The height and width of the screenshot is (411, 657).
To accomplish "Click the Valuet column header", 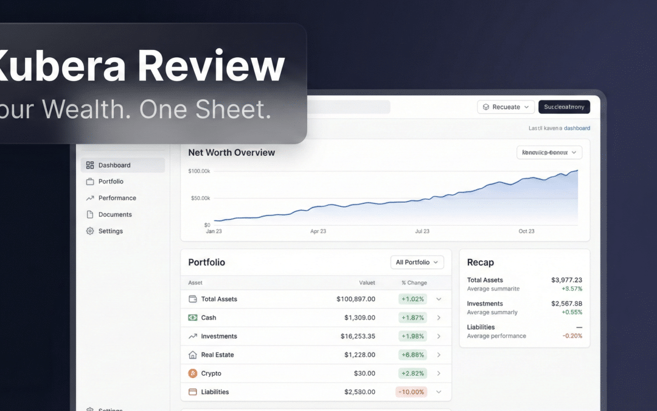I will coord(367,283).
